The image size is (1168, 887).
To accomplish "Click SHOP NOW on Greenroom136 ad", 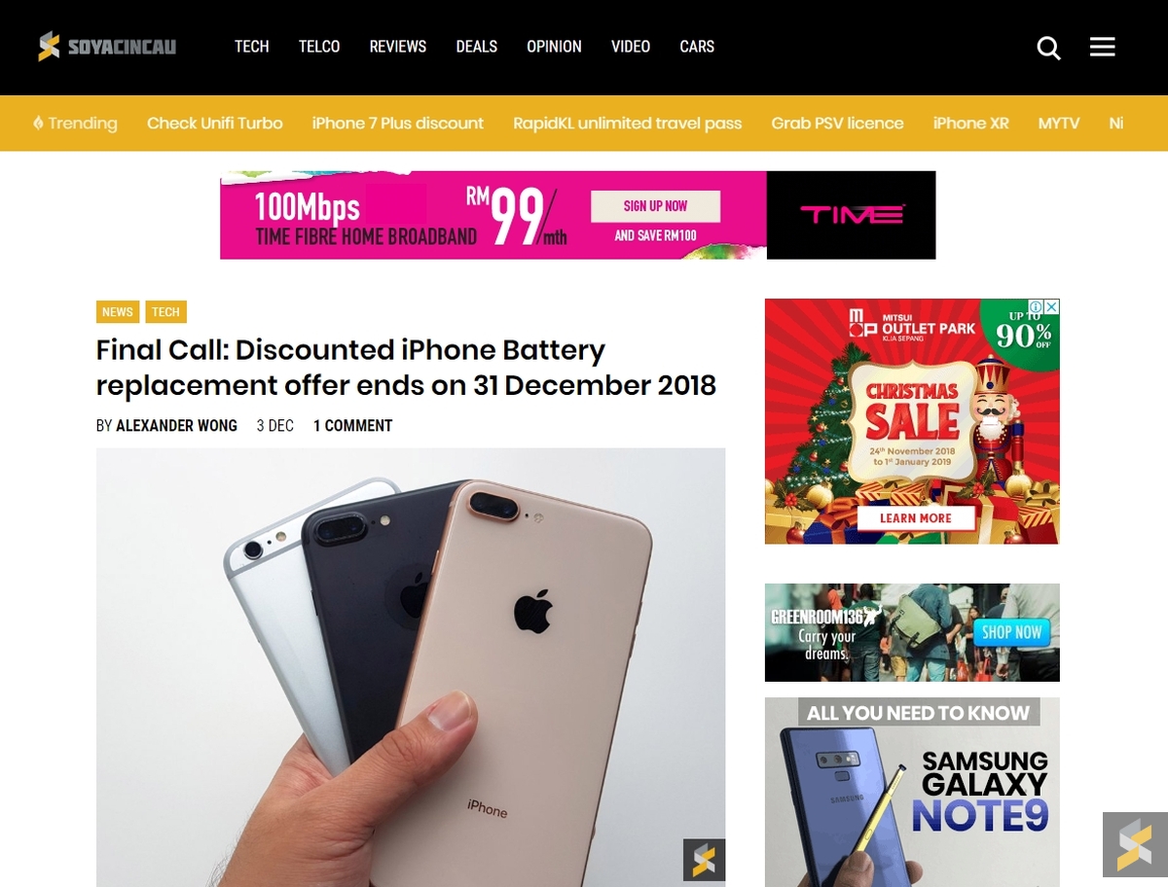I will point(1011,632).
